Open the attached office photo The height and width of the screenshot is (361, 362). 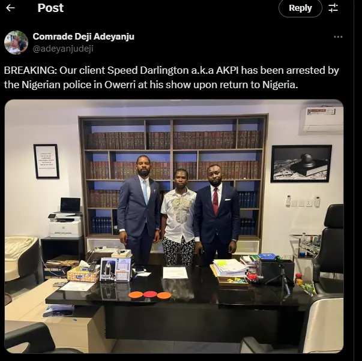174,226
